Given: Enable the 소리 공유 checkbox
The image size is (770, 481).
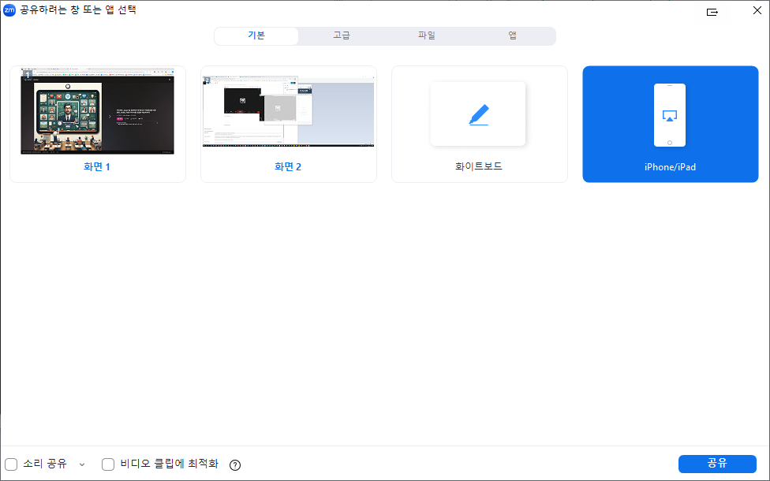Looking at the screenshot, I should pos(11,464).
